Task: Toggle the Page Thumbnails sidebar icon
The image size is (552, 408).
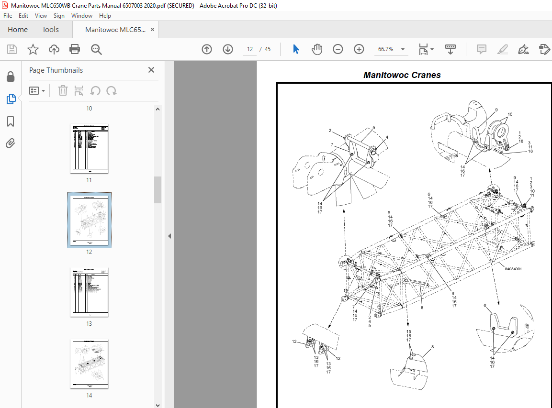Action: pos(11,99)
